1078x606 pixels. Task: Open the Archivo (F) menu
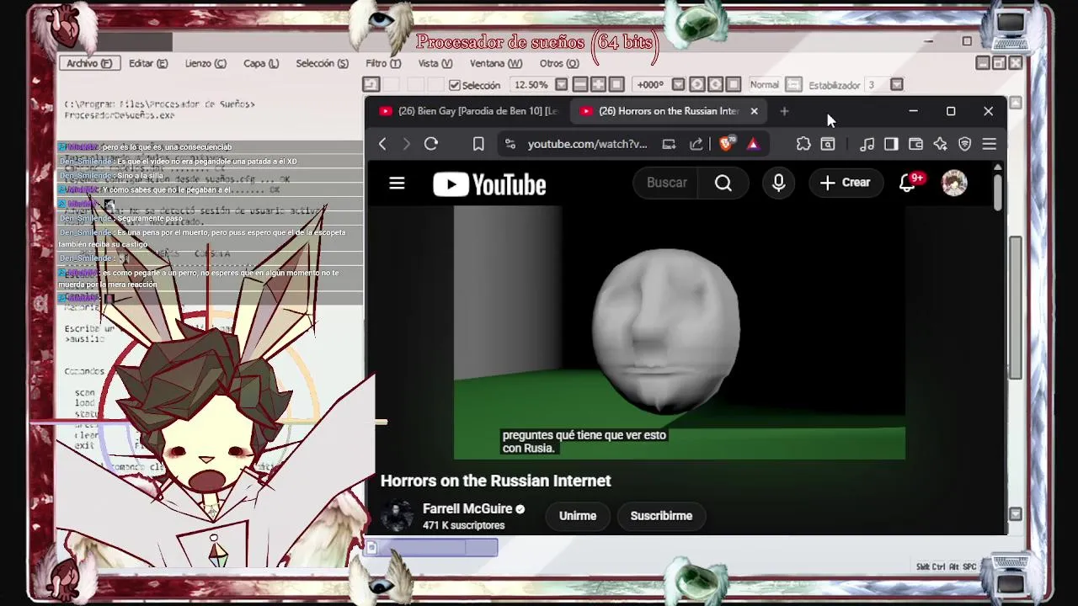[89, 63]
